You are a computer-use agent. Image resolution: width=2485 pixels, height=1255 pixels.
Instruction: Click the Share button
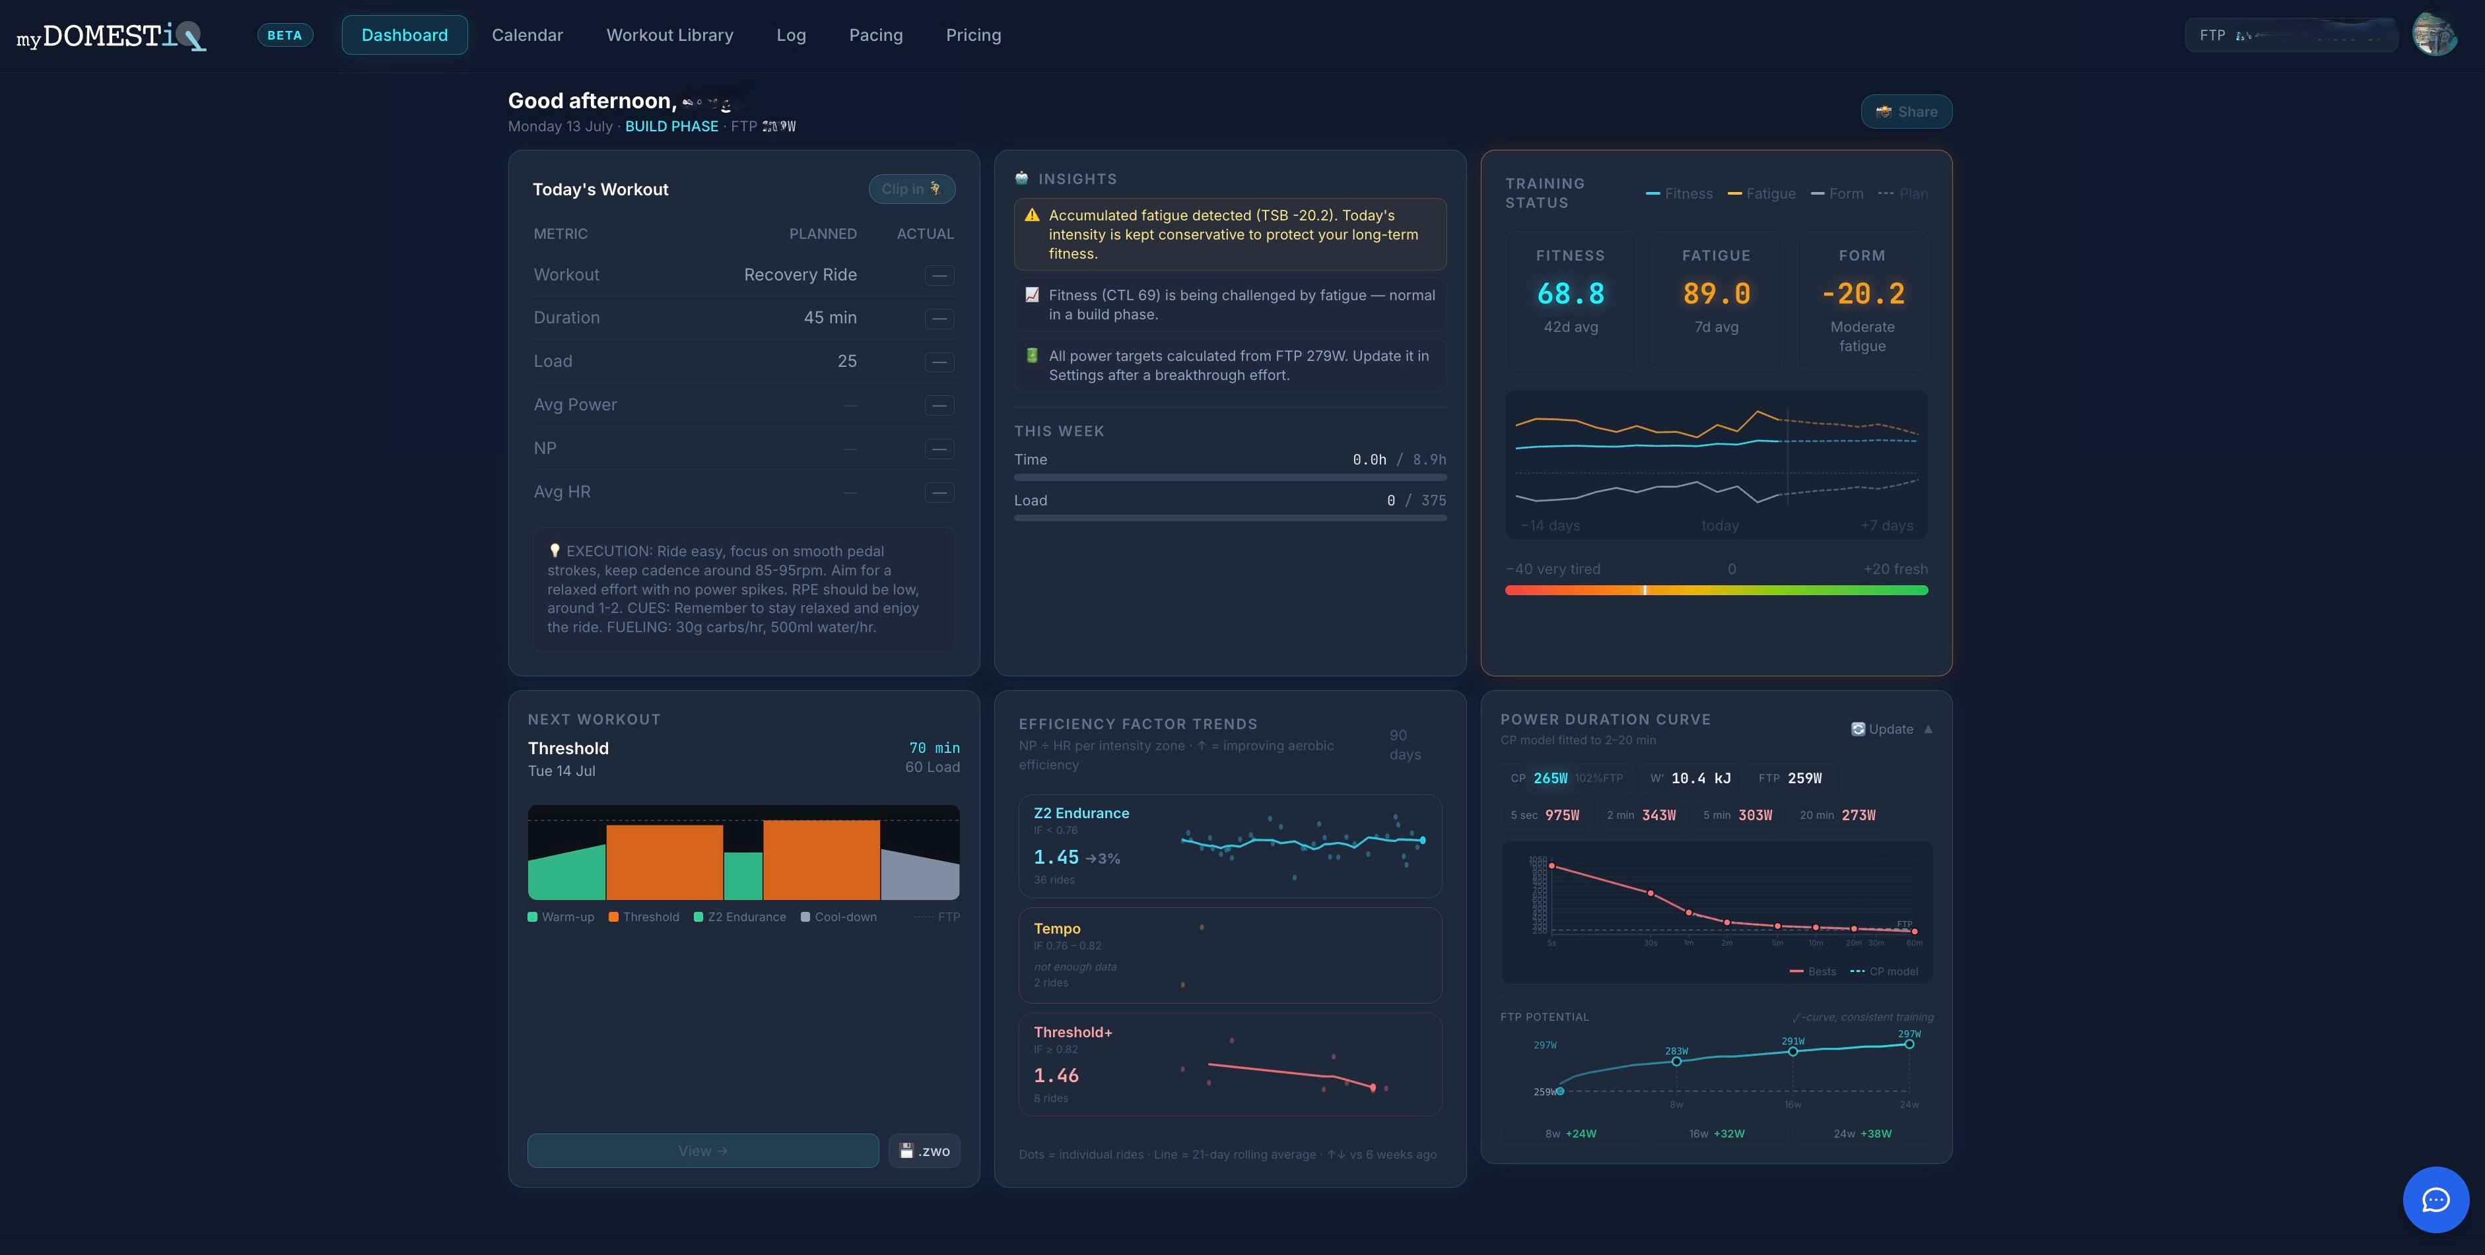pos(1906,112)
